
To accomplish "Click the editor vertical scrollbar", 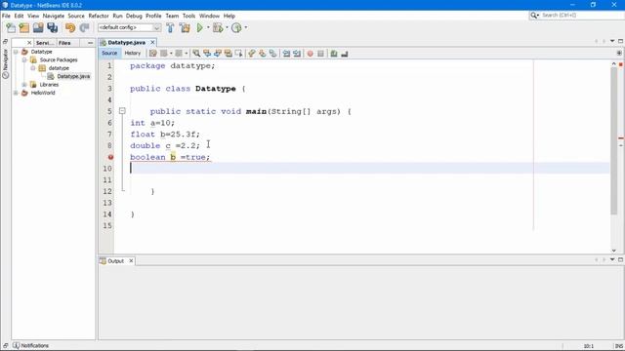I will coord(614,141).
